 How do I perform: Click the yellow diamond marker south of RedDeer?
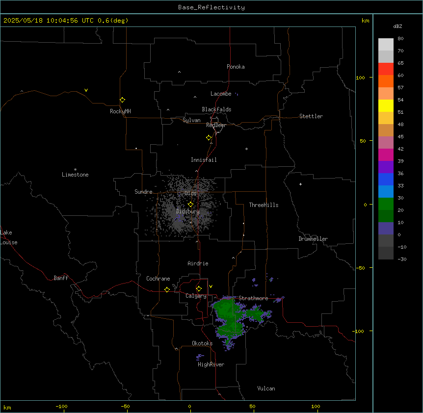pos(209,138)
